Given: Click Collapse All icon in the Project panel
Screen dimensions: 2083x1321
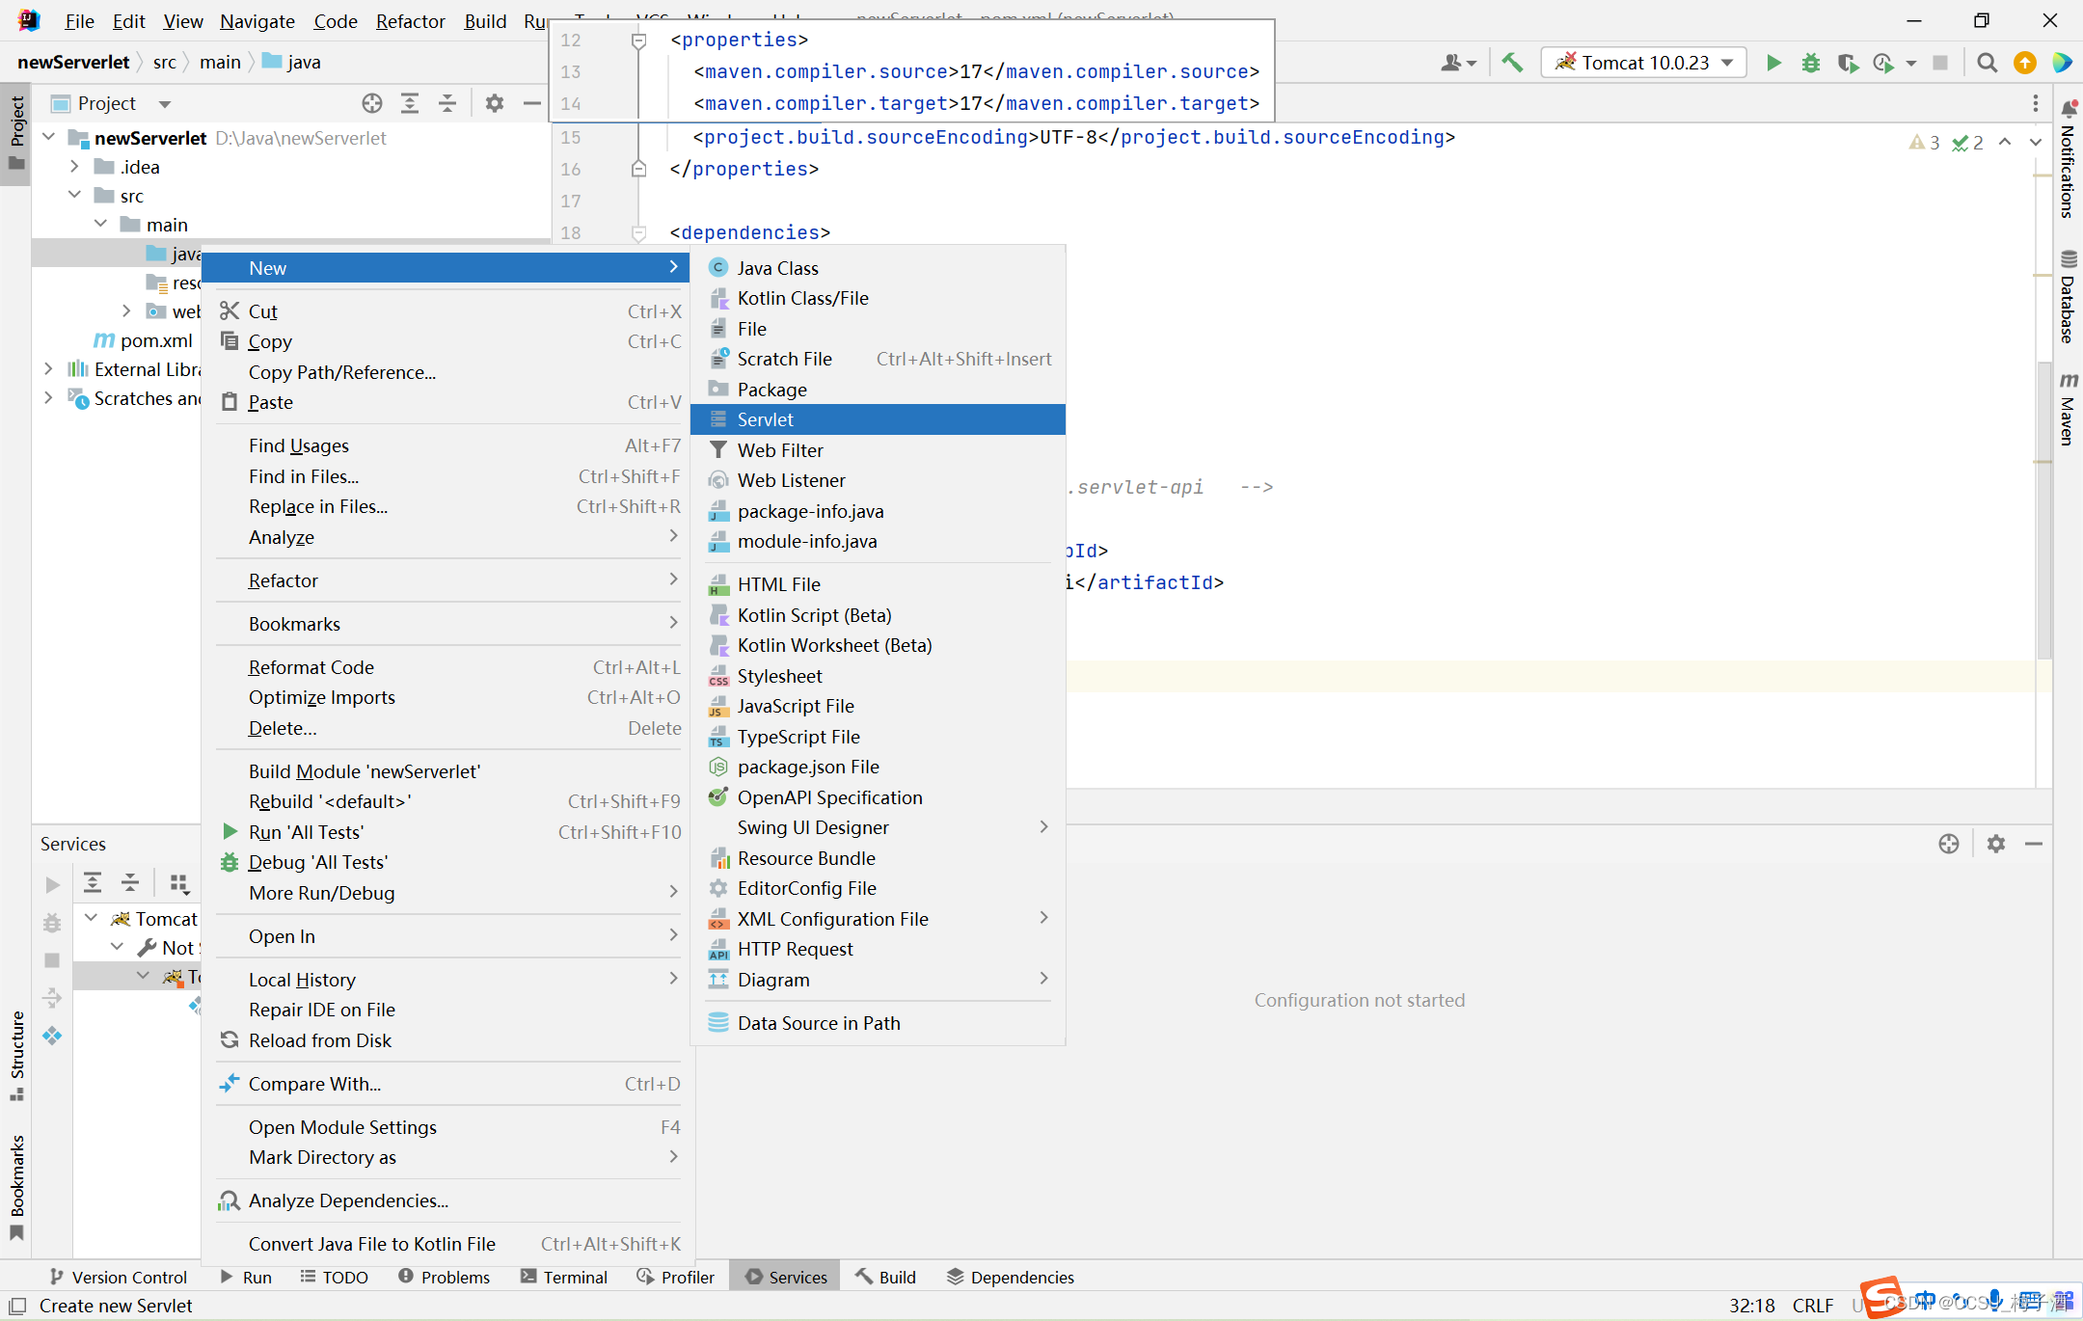Looking at the screenshot, I should click(447, 103).
